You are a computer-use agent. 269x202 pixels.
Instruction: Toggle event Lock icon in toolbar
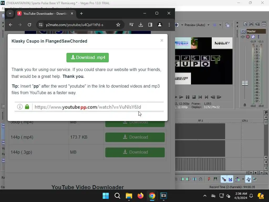(x=200, y=179)
